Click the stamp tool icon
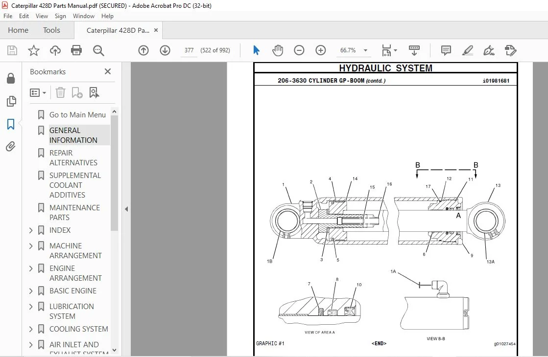 coord(510,50)
